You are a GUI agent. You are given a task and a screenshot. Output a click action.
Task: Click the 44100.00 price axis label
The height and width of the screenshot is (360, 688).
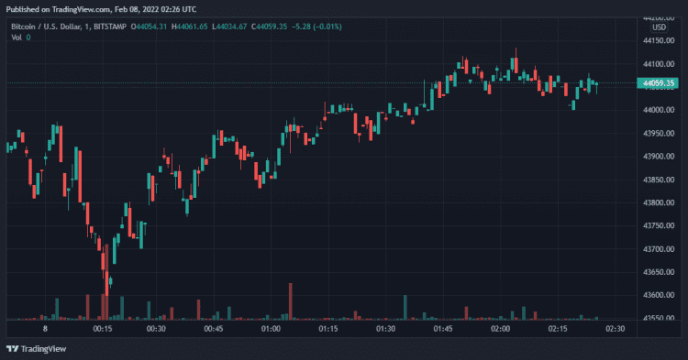pos(659,64)
